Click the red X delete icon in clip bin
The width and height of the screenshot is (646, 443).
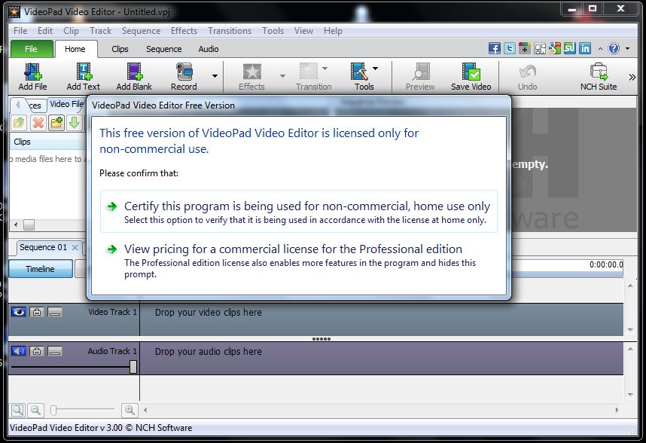[x=38, y=122]
